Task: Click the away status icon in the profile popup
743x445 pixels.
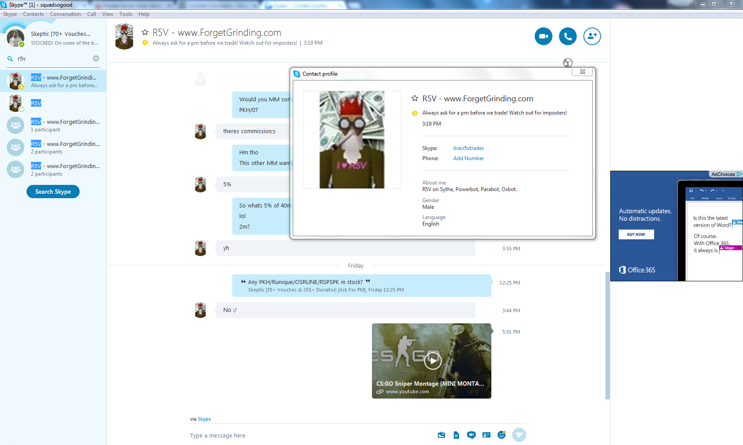Action: pyautogui.click(x=415, y=113)
